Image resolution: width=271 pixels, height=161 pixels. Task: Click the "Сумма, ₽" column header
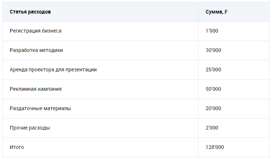[216, 12]
